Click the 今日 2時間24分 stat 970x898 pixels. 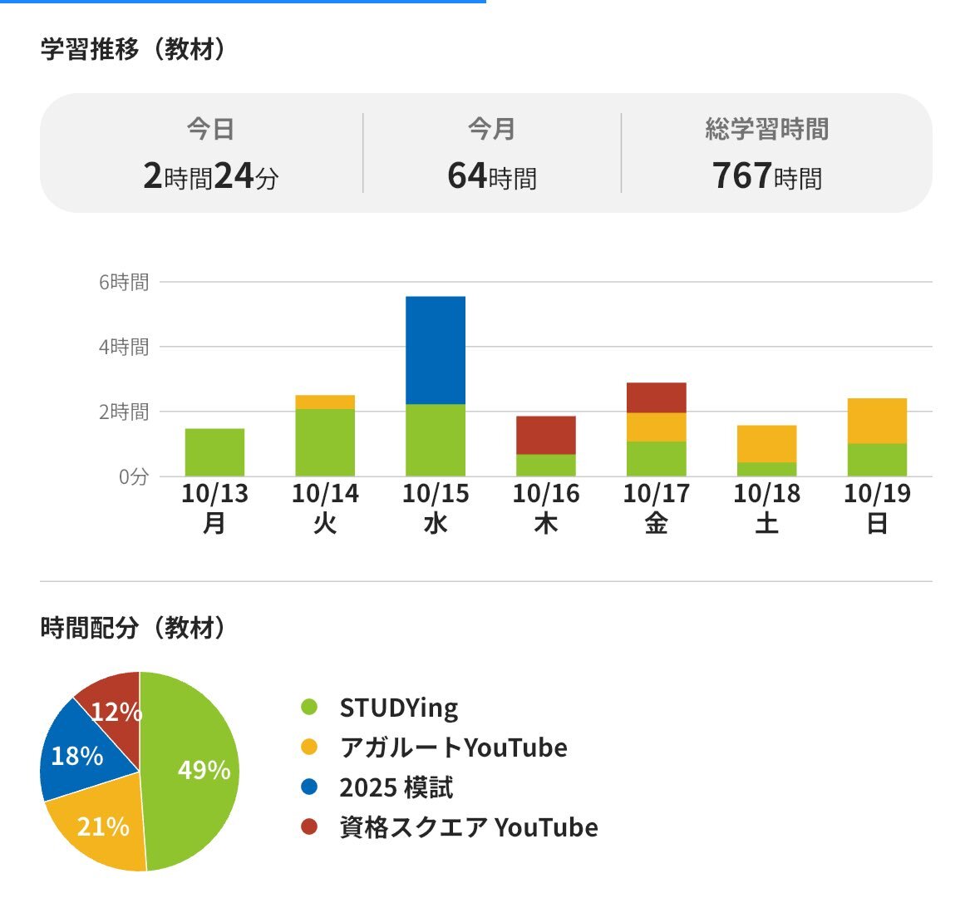[211, 154]
